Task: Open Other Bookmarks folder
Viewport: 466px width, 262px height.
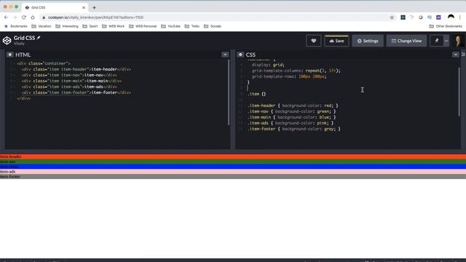Action: coord(446,26)
